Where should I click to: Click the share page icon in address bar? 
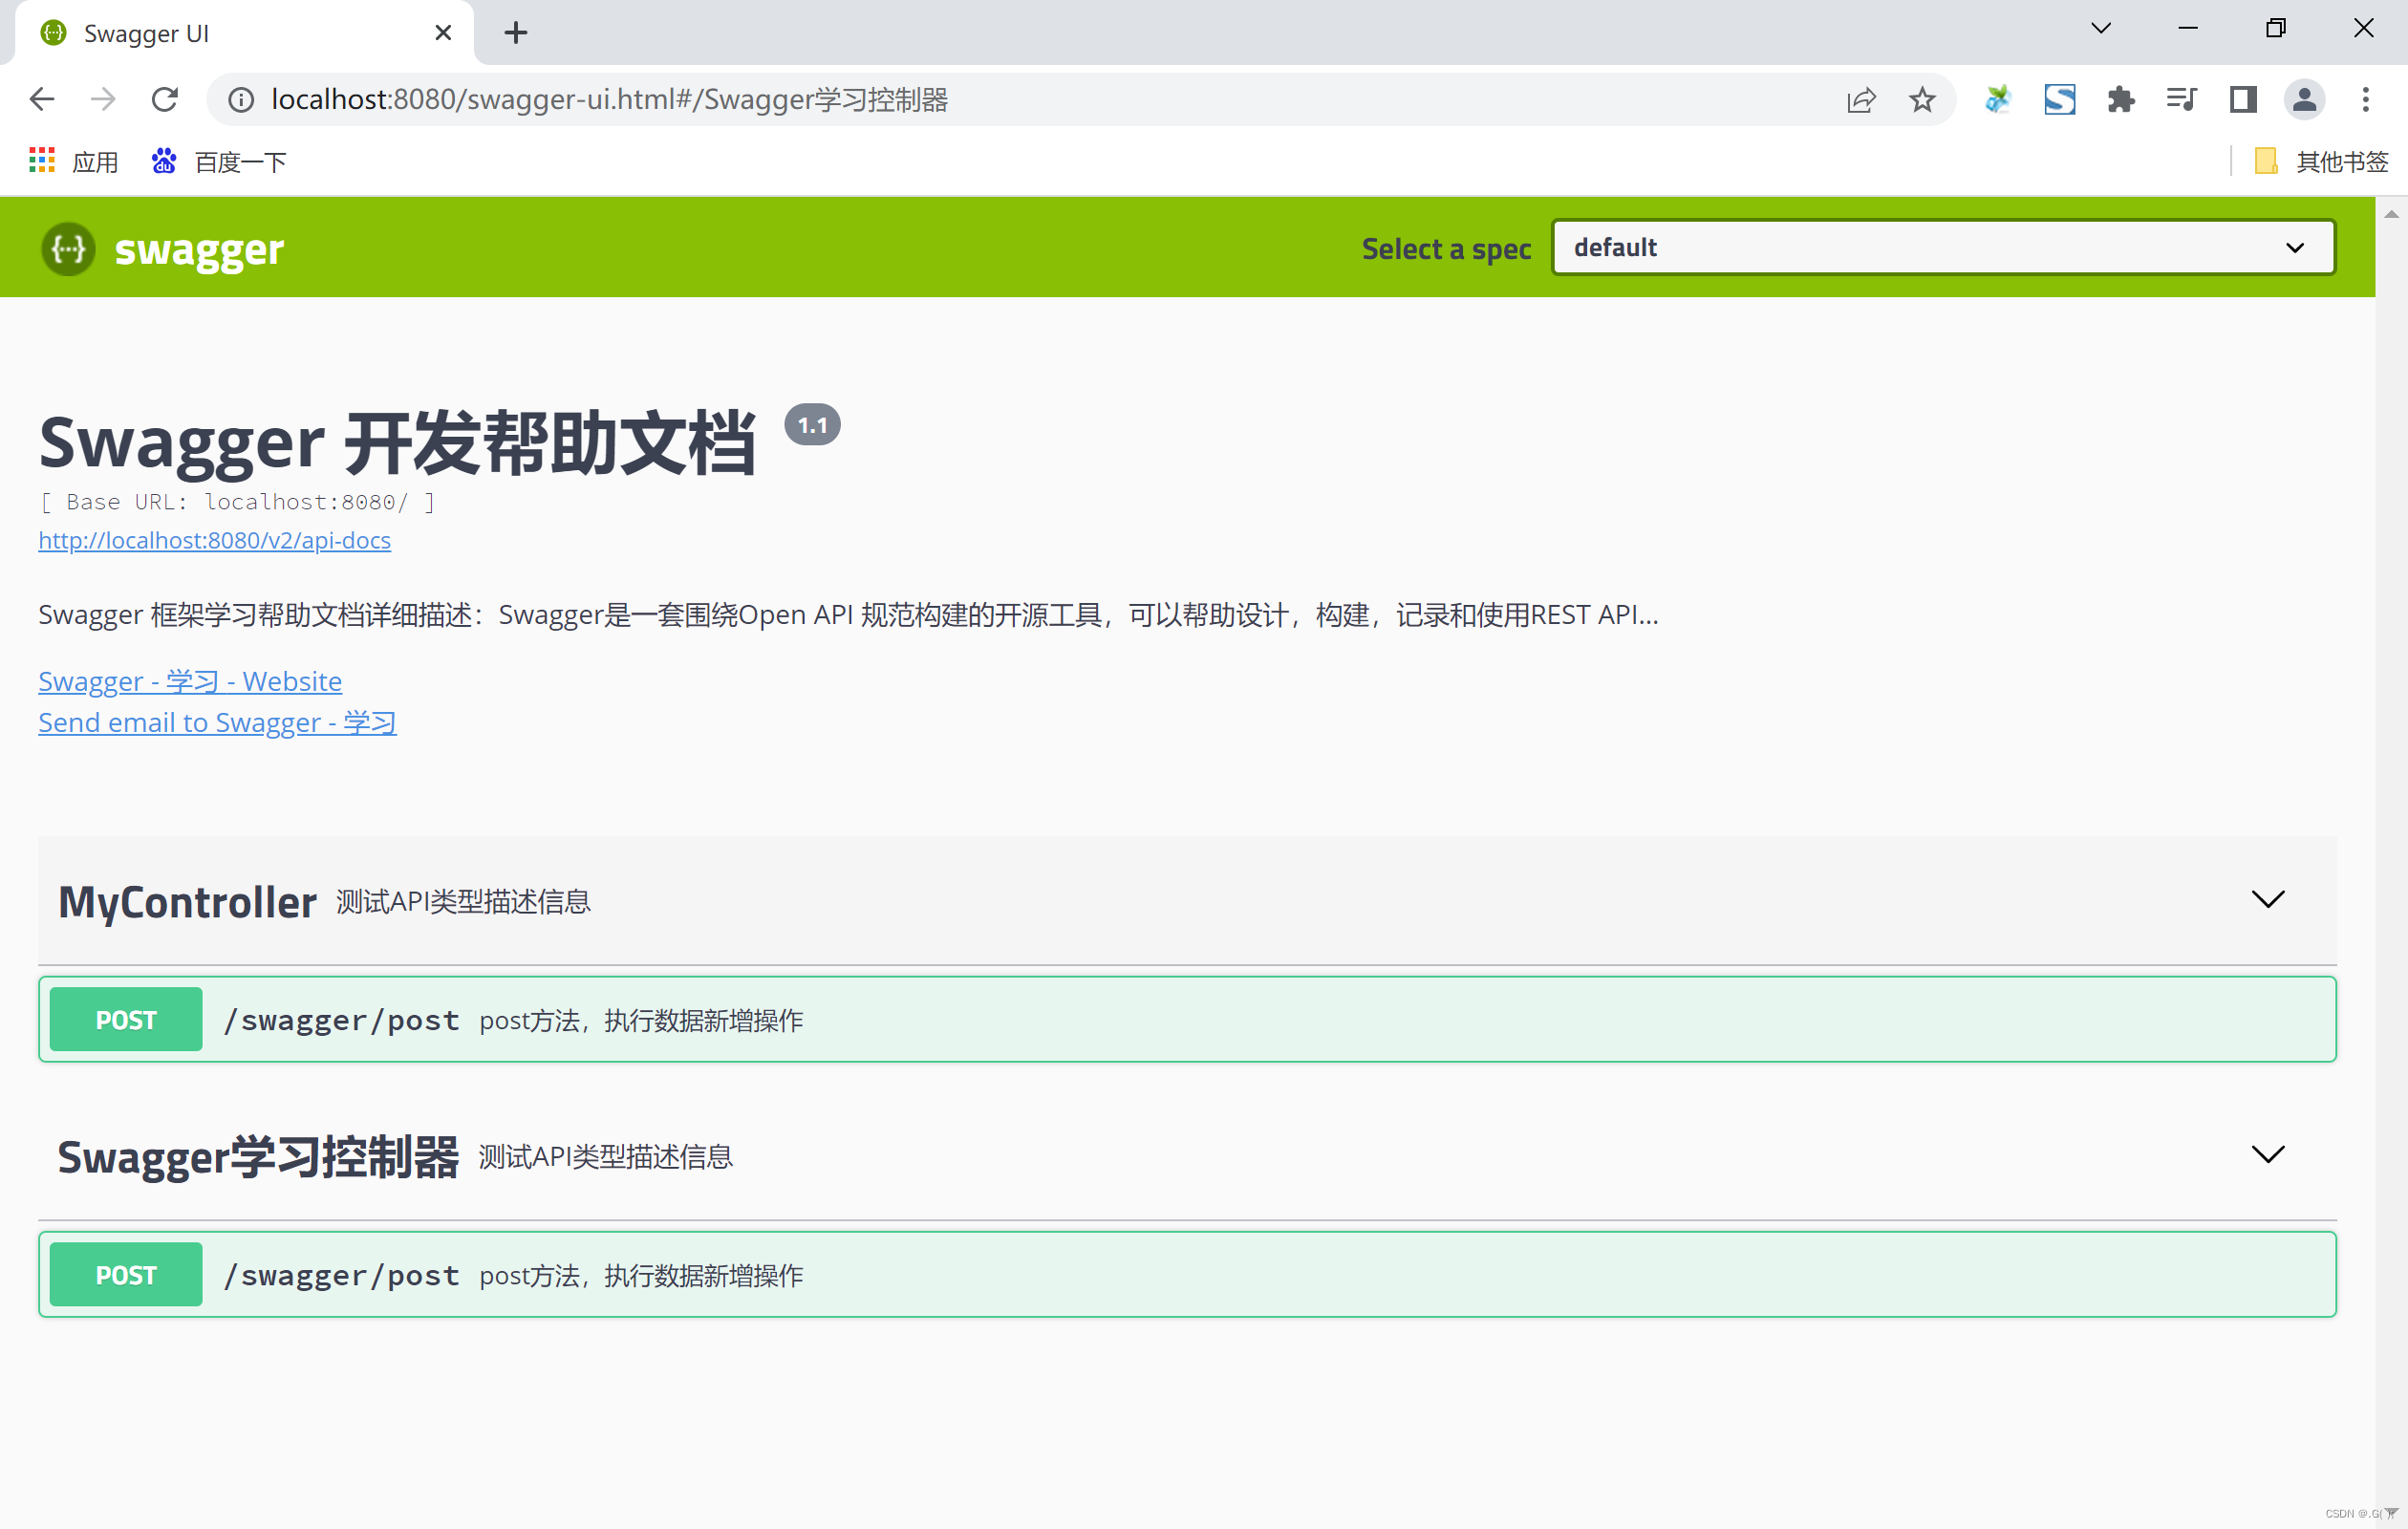coord(1861,99)
